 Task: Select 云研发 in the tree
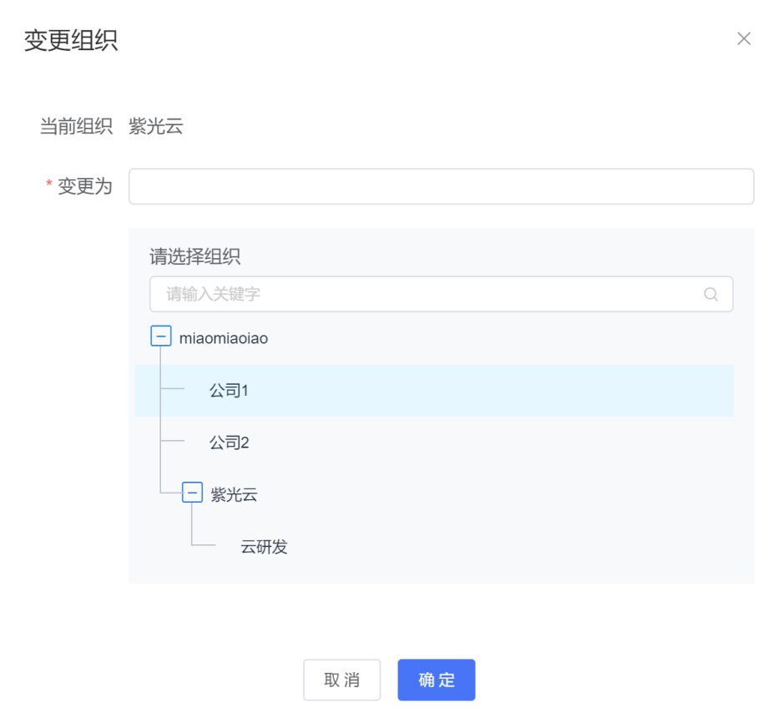[264, 546]
